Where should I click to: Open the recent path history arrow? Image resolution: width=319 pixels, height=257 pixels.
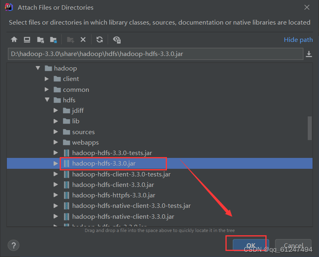point(309,54)
